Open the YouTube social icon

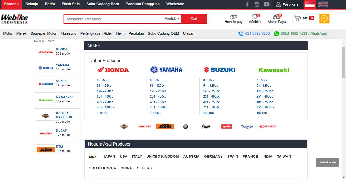(x=266, y=4)
